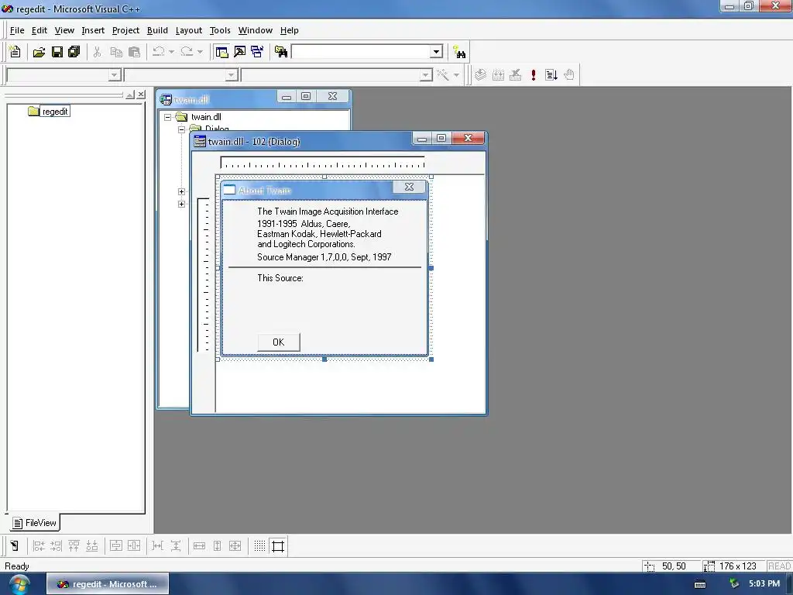The height and width of the screenshot is (595, 793).
Task: Toggle the dotted grid icon
Action: [260, 546]
